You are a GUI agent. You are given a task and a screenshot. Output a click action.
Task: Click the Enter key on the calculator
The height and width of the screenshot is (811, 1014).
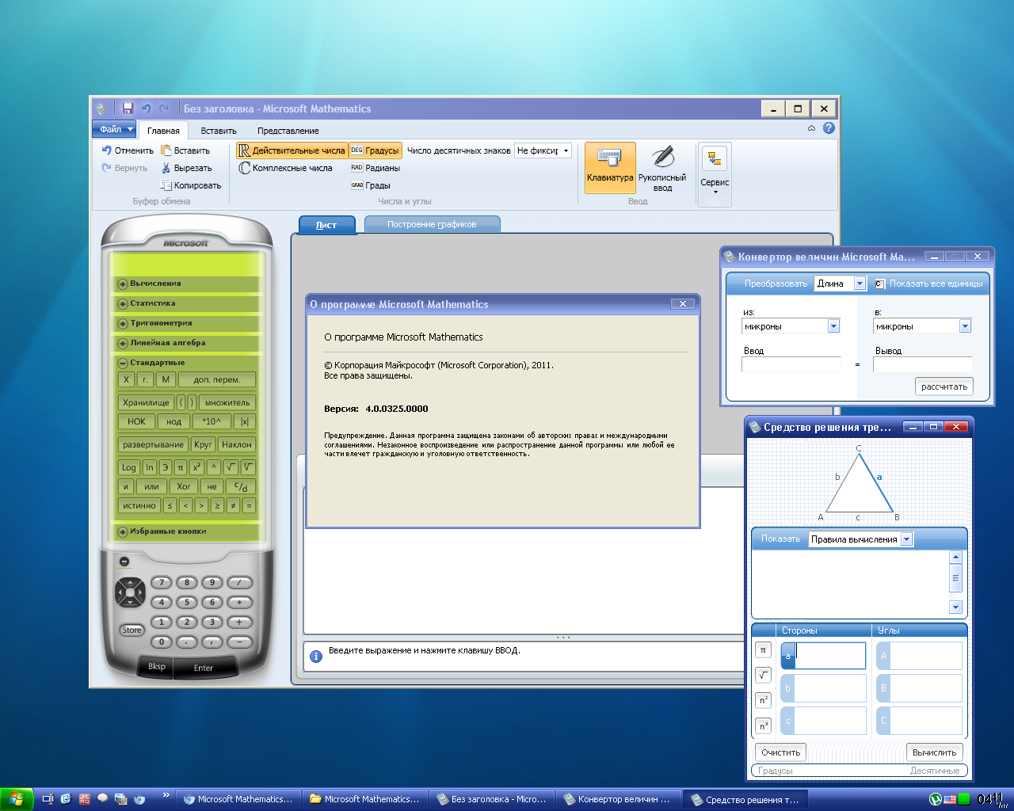click(x=204, y=668)
